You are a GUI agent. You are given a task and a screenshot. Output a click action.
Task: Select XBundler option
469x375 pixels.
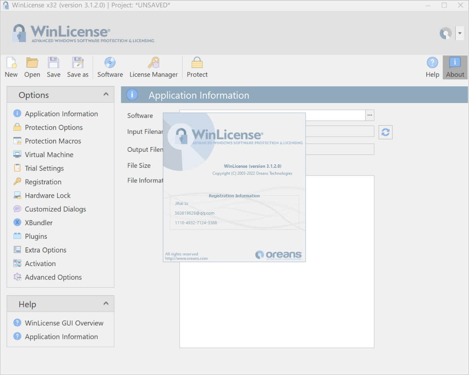(39, 223)
